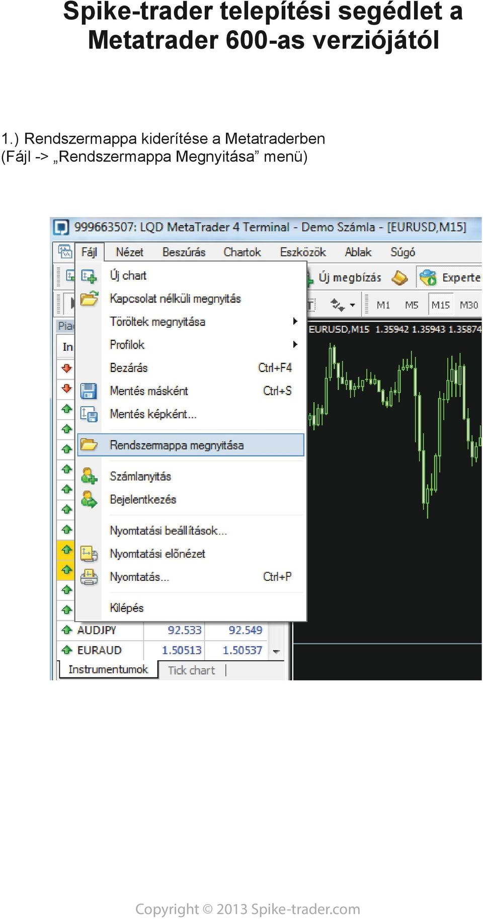Choose Bezárás menu entry
This screenshot has width=483, height=919.
tap(191, 368)
